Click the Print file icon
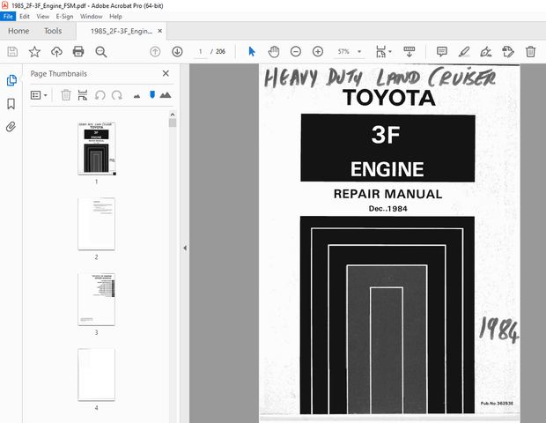546x423 pixels. point(78,52)
